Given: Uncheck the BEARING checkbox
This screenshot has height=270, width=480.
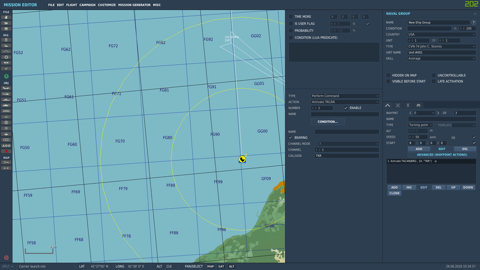Looking at the screenshot, I should click(x=290, y=137).
